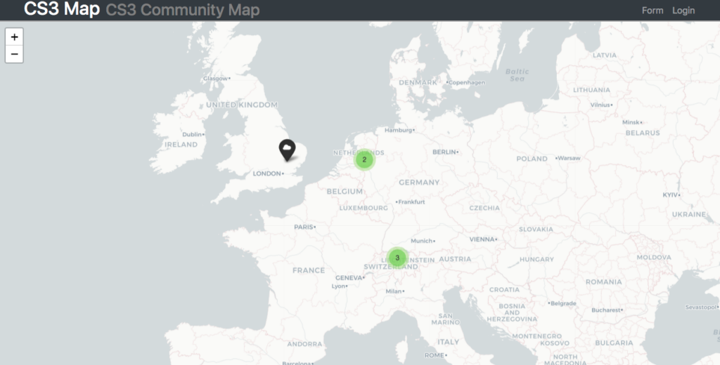
Task: Click the Sevastopol city label
Action: [x=701, y=307]
